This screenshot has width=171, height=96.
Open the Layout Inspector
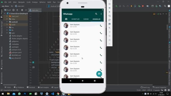point(160,87)
